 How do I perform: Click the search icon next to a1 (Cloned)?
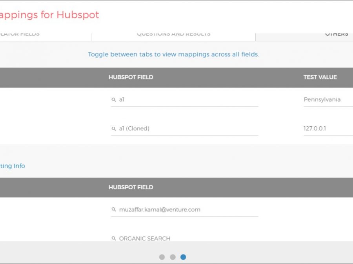point(114,129)
